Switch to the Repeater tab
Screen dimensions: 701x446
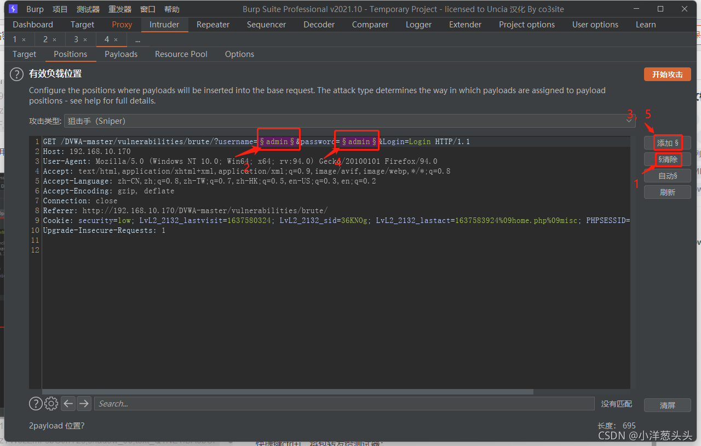[213, 25]
